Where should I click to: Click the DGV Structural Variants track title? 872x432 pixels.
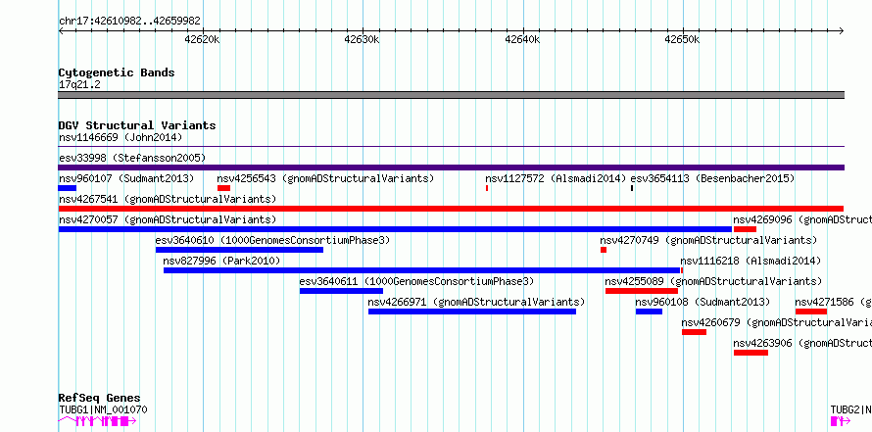point(137,125)
